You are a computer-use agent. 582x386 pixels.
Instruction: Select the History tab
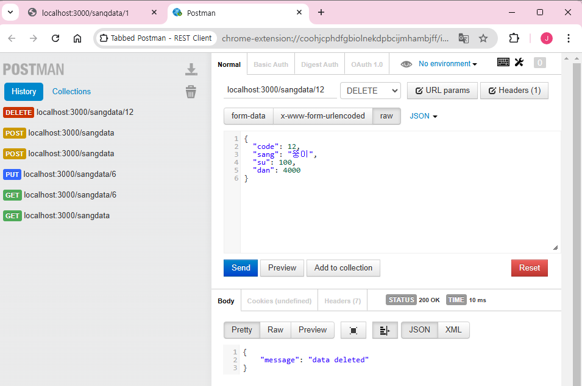(x=24, y=91)
